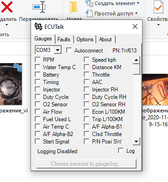Enable the Log checkbox

[121, 150]
